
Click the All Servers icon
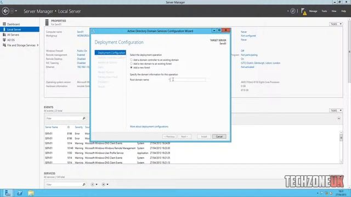4,34
